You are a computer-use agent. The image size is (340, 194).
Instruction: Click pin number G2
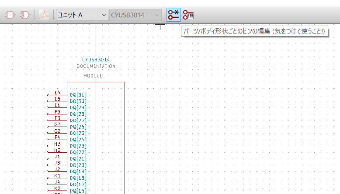[x=57, y=131]
